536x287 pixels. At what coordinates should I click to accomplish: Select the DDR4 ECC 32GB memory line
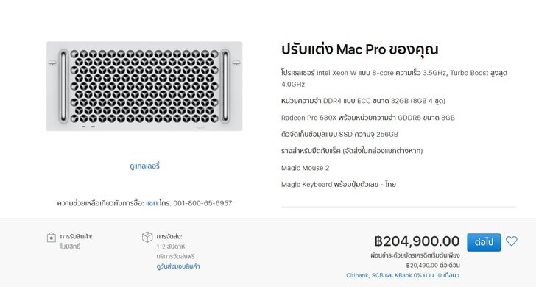click(363, 101)
